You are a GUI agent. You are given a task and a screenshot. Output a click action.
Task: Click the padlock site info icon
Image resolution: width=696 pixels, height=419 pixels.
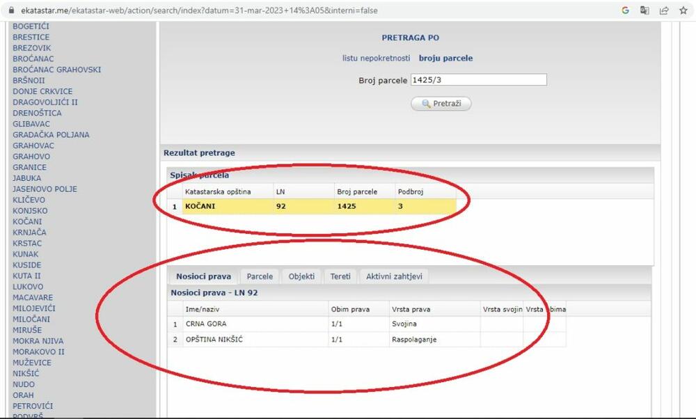click(x=10, y=11)
